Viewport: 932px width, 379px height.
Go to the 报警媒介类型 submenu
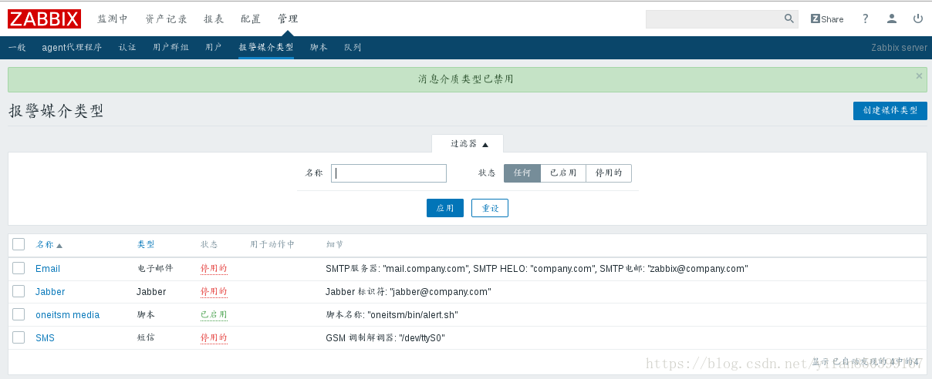tap(266, 48)
